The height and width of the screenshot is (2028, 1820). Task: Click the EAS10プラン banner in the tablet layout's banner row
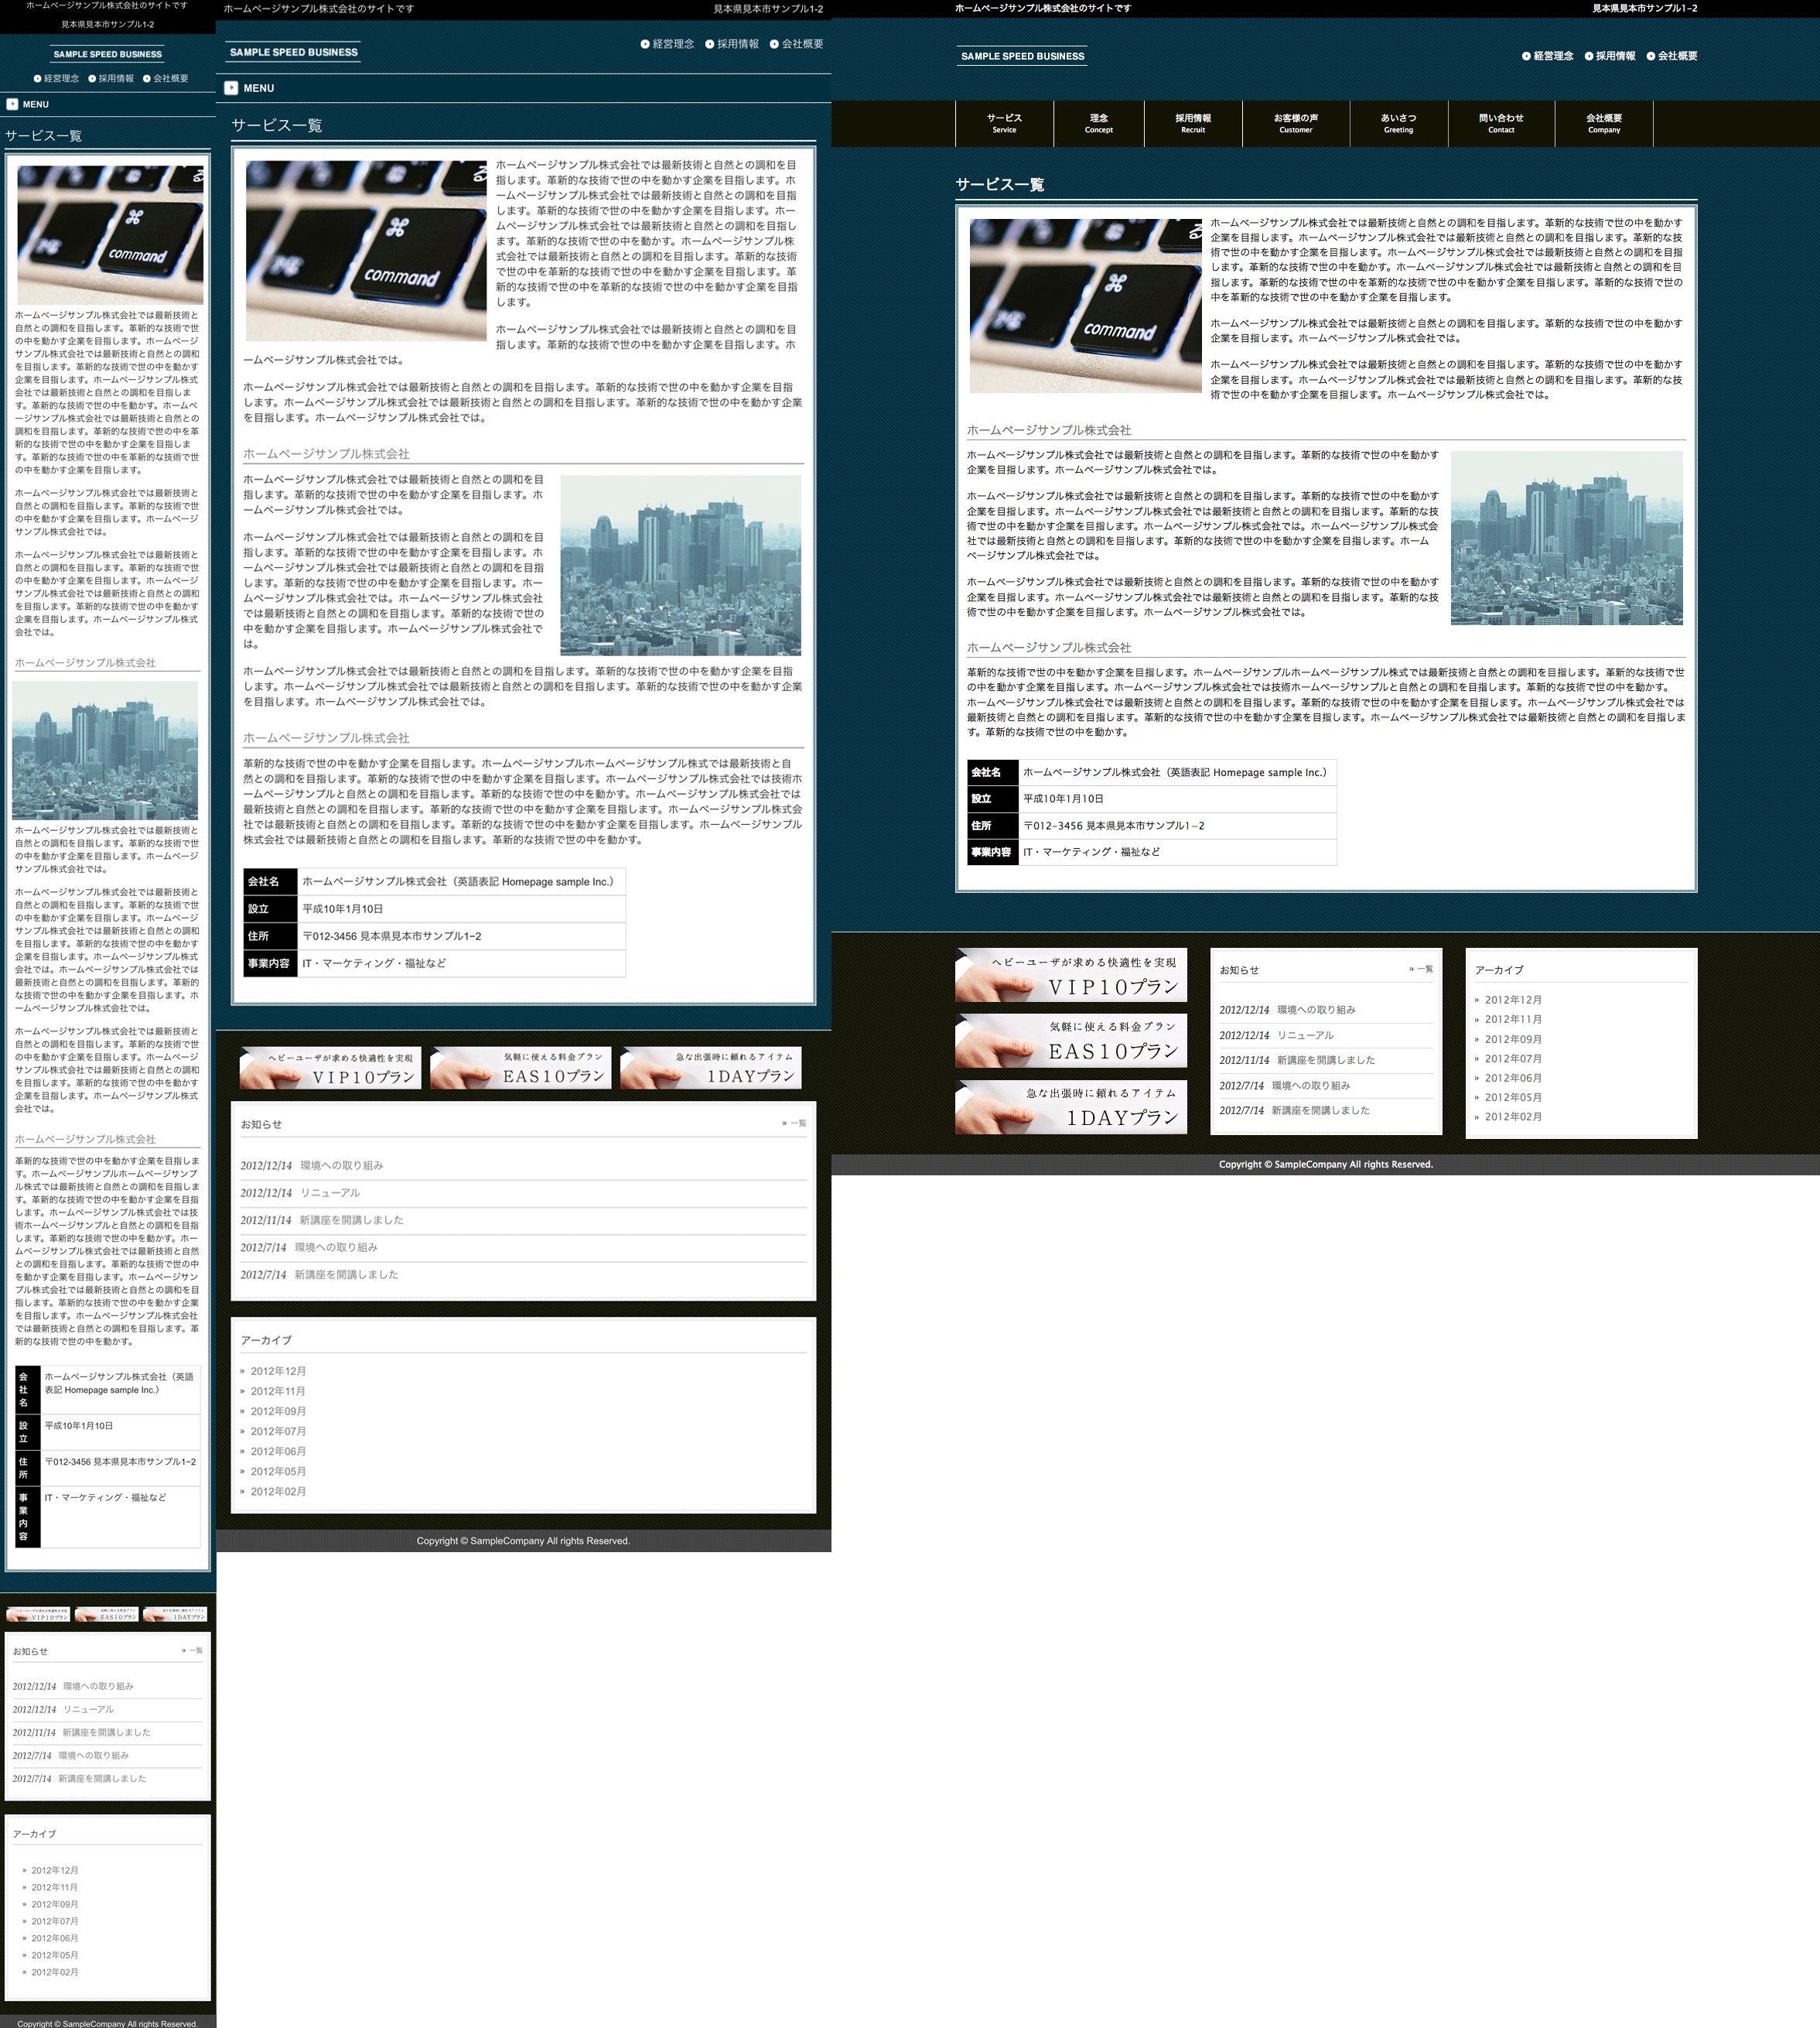[x=520, y=1068]
